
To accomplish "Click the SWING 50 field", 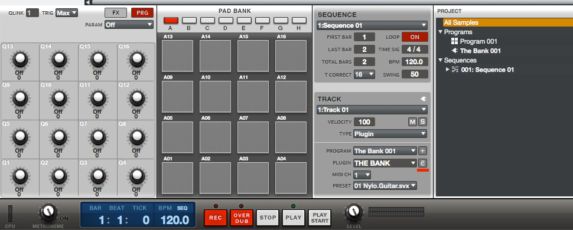I will (415, 74).
